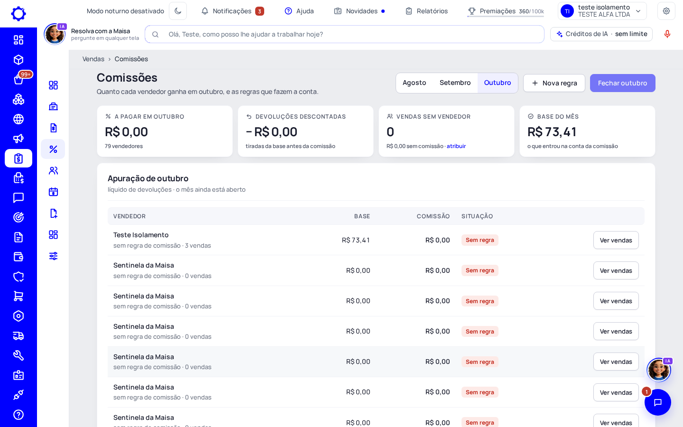Open the settings gear icon at top right
Viewport: 683px width, 427px height.
(x=666, y=11)
